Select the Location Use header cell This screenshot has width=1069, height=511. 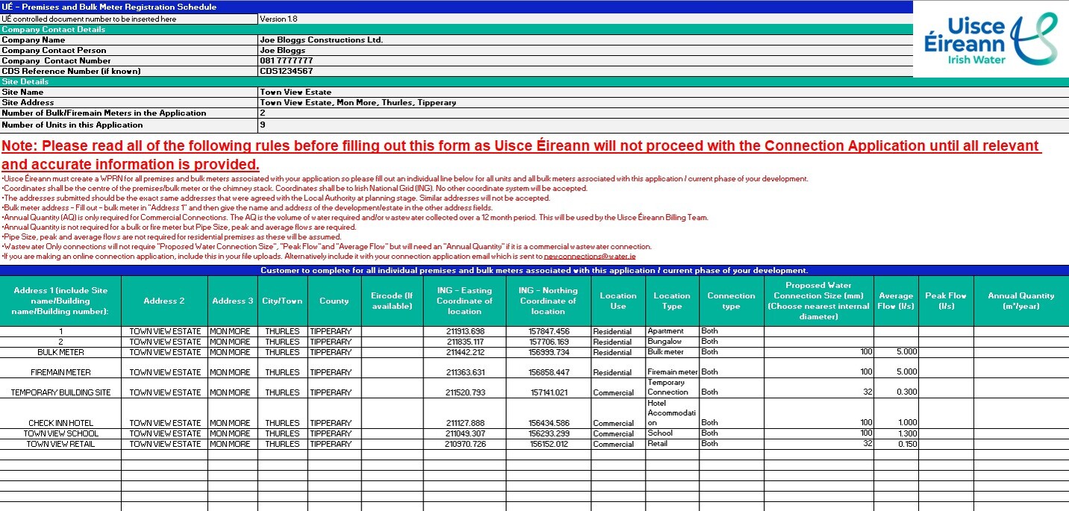coord(617,301)
